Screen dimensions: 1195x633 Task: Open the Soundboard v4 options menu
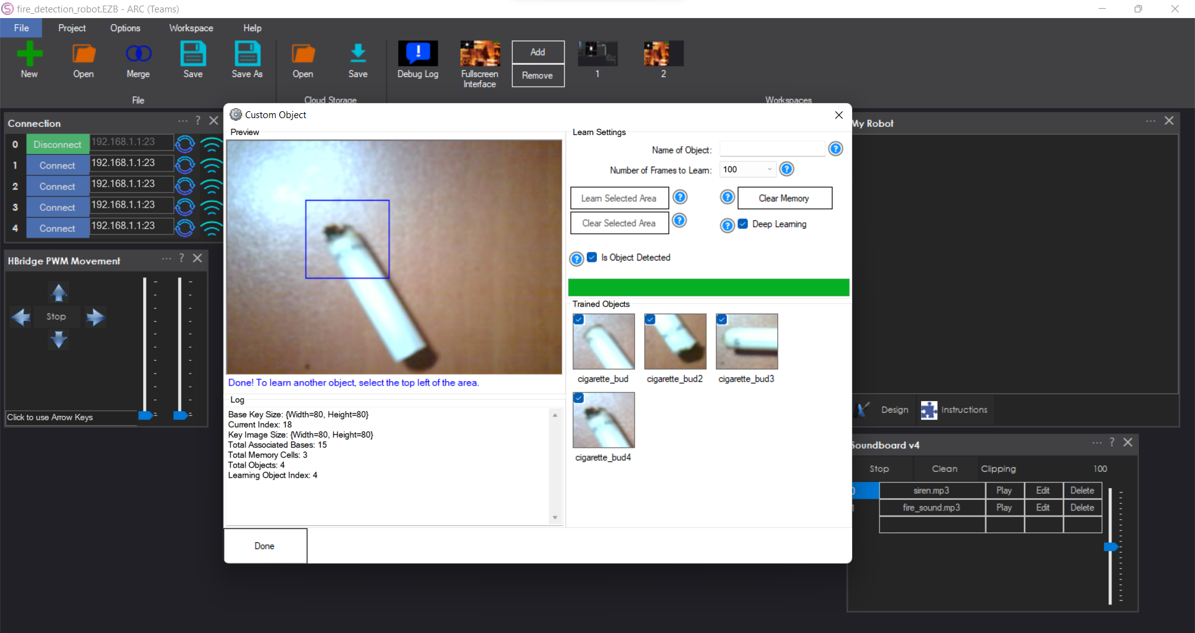coord(1097,442)
